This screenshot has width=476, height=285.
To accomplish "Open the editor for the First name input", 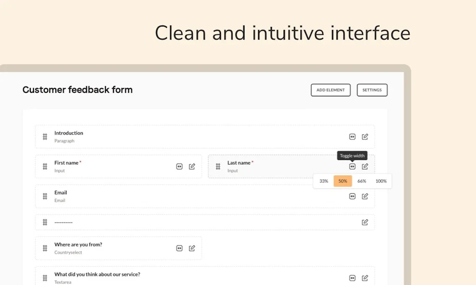I will [192, 166].
